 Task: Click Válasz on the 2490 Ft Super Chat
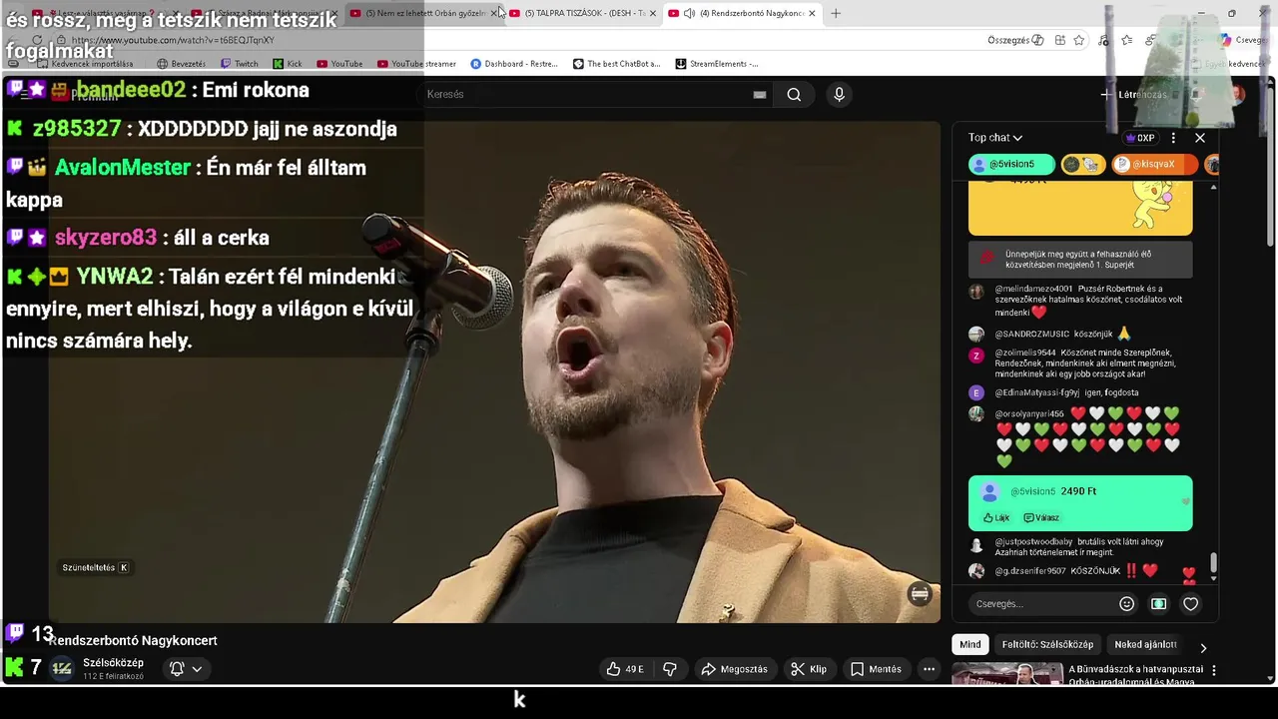(1041, 518)
